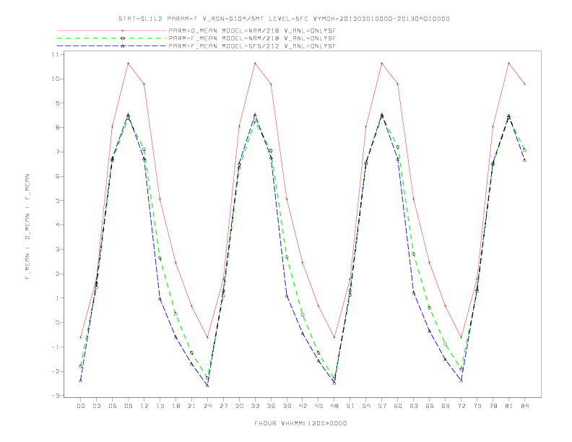Click x-axis tick label 54
Screen dimensions: 572x442
tap(366, 406)
